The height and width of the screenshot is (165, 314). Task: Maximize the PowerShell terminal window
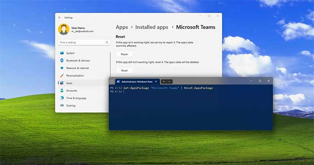(x=260, y=81)
